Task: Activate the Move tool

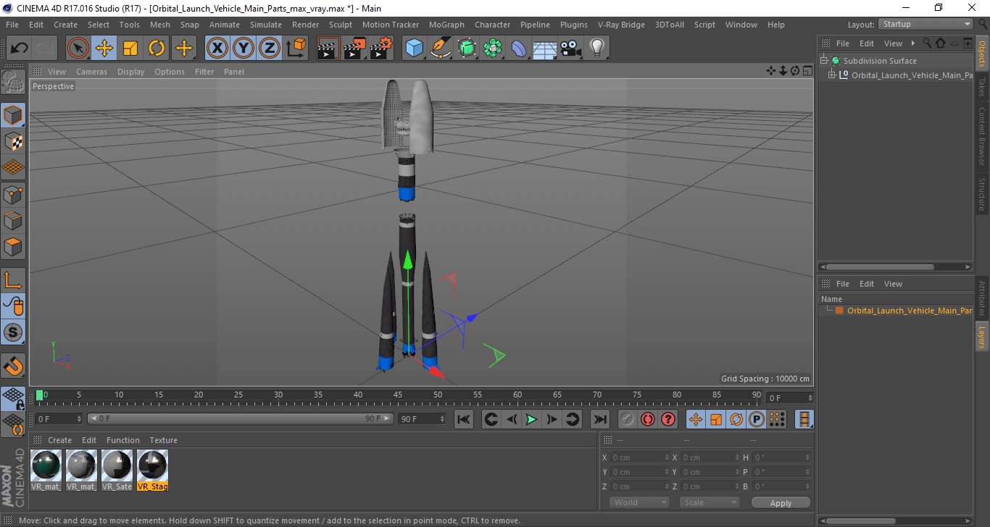Action: 104,49
